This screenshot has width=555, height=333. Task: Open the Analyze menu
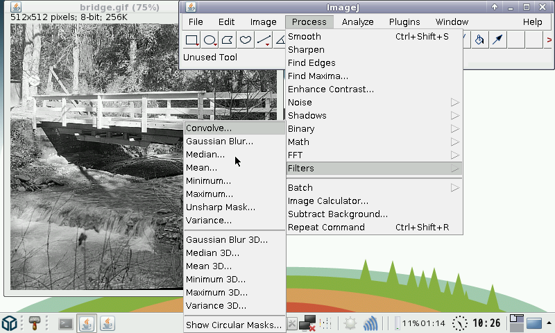pyautogui.click(x=357, y=22)
